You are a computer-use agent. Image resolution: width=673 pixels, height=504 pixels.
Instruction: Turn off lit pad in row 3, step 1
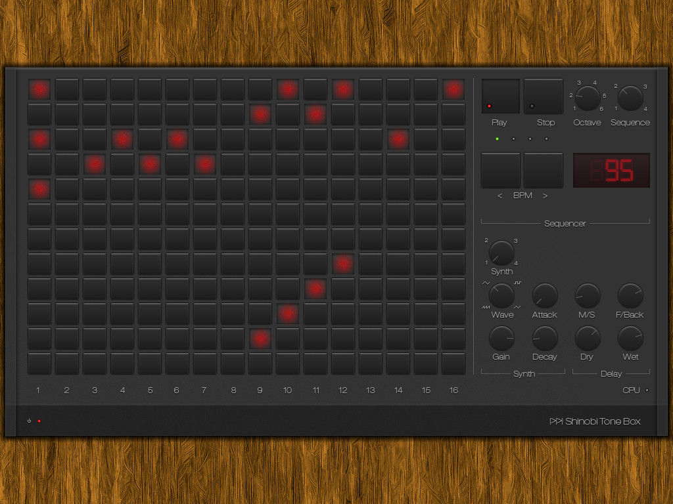(x=39, y=139)
